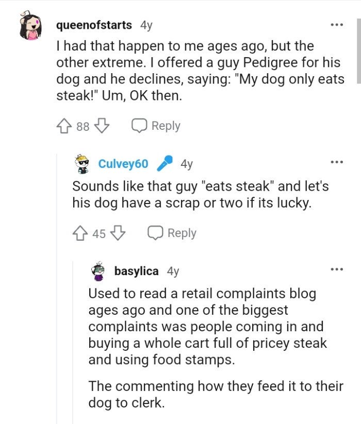Click the reply speech-bubble icon on queenofstarts' comment
361x424 pixels.
(x=138, y=125)
